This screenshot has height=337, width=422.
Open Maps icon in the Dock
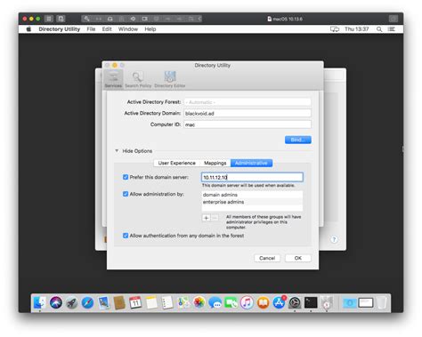183,302
